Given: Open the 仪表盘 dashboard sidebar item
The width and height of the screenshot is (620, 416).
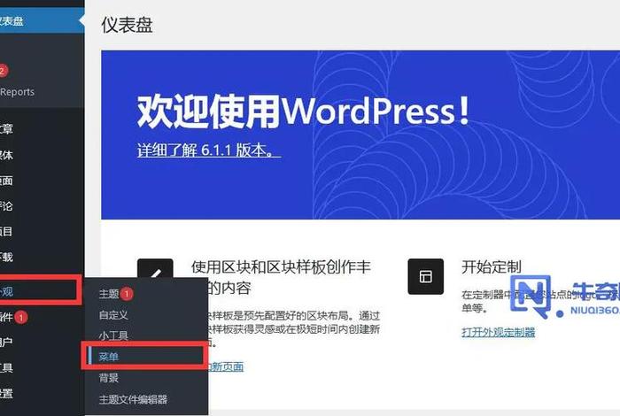Looking at the screenshot, I should [x=42, y=20].
